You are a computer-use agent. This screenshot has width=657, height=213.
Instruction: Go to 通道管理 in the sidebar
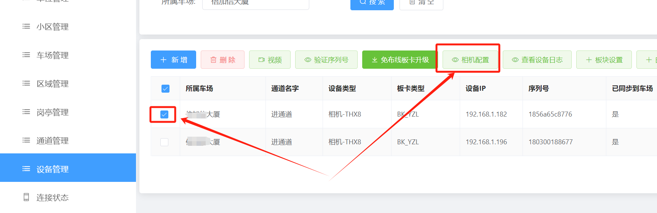tap(53, 140)
